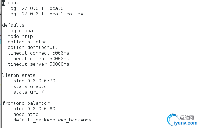This screenshot has width=199, height=128.
Task: Place cursor on 'log 127.0.0.1 local0' line
Action: [36, 8]
